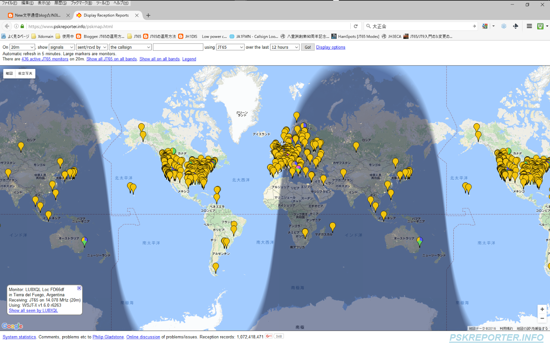The image size is (550, 343).
Task: Switch to the Display Reception Reports tab
Action: (x=107, y=15)
